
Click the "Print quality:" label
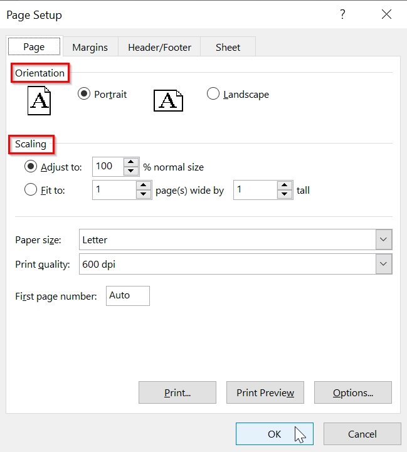pyautogui.click(x=43, y=265)
